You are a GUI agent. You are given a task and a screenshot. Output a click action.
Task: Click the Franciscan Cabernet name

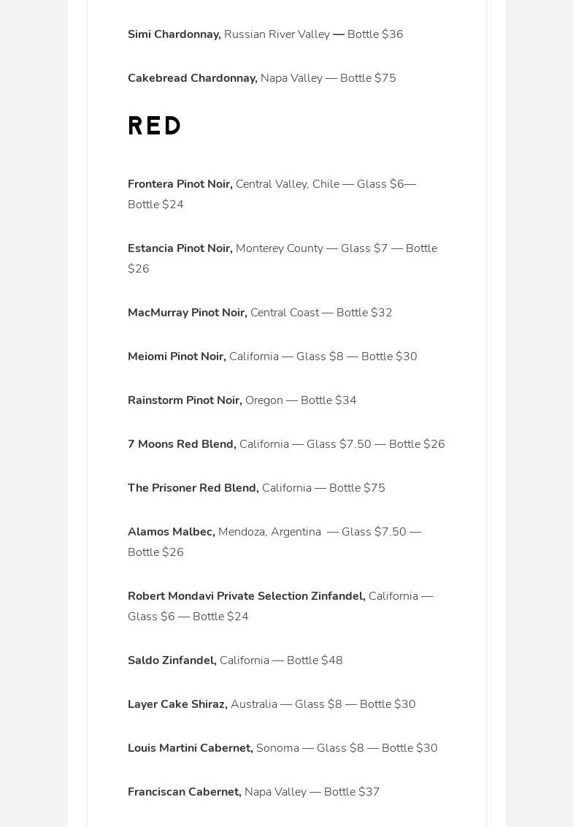tap(184, 792)
